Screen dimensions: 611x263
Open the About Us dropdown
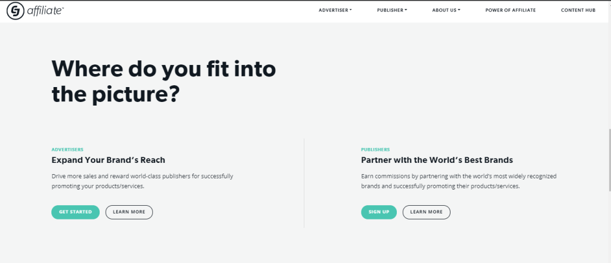coord(446,10)
